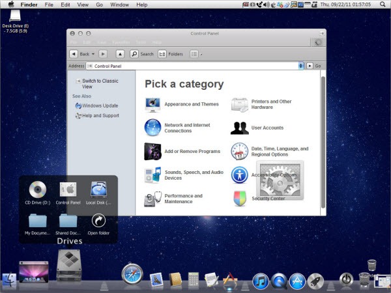Screen dimensions: 391x293
Task: Expand the Views toolbar dropdown
Action: (201, 54)
